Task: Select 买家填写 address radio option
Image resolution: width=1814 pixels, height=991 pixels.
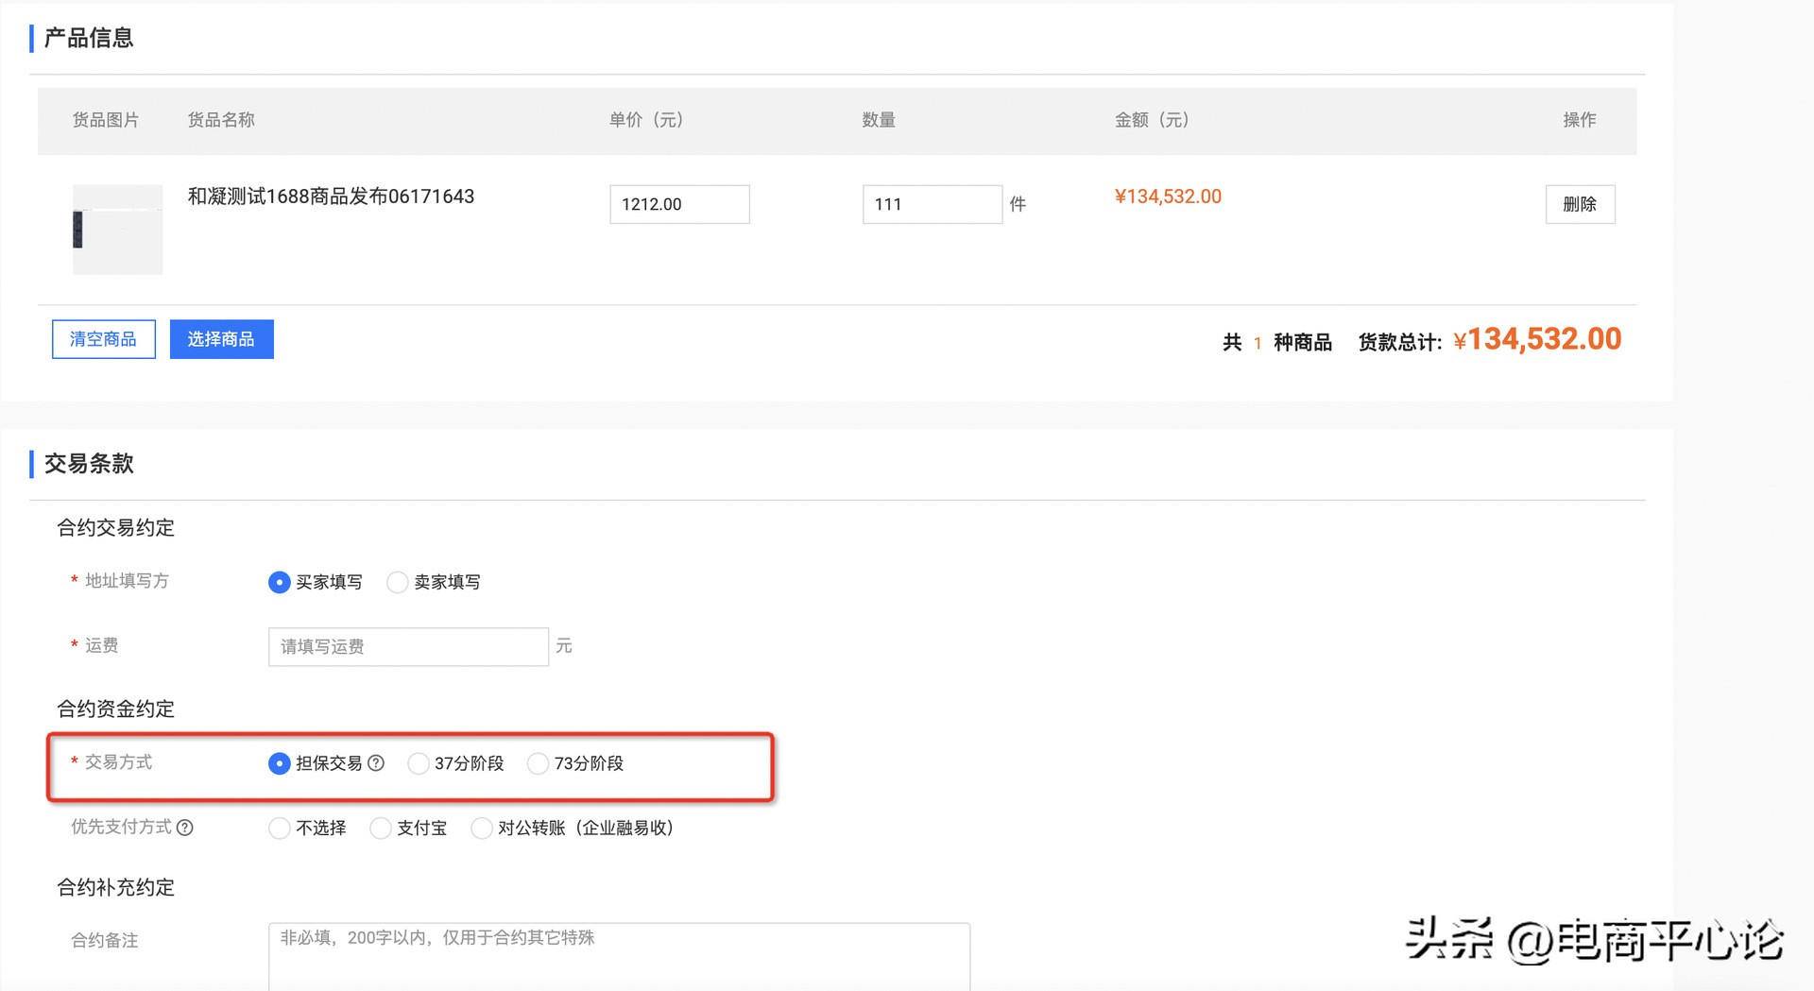Action: click(279, 582)
